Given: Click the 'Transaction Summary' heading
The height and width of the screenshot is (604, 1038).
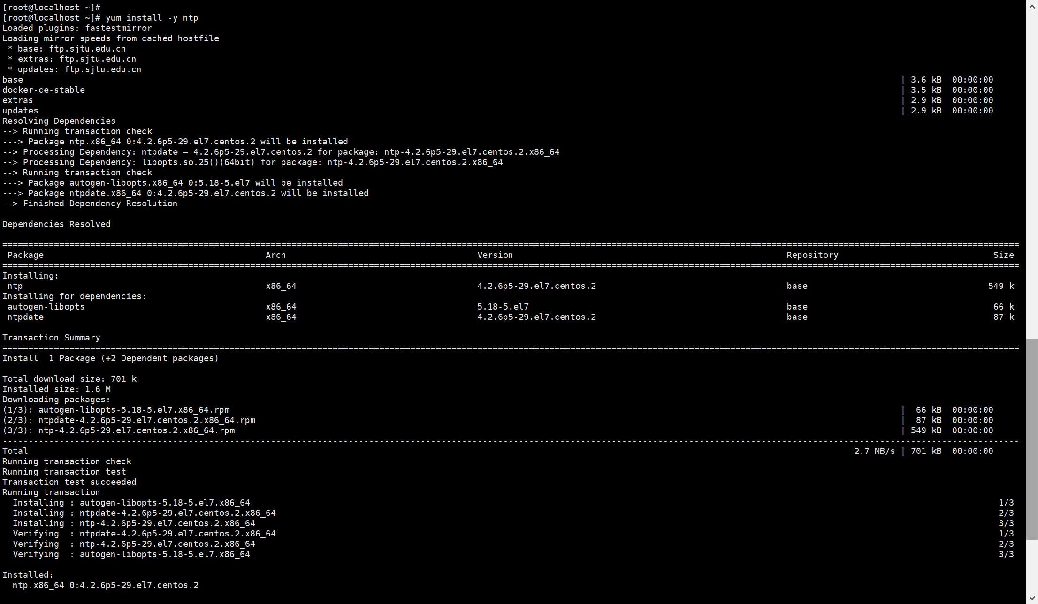Looking at the screenshot, I should [x=51, y=338].
